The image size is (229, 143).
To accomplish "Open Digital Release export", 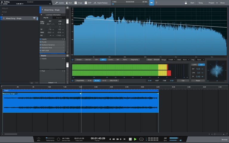I will (100, 3).
